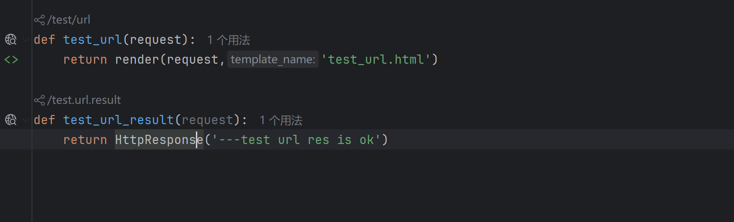Click the request parameter of test_url_result
This screenshot has height=222, width=734.
[x=207, y=120]
